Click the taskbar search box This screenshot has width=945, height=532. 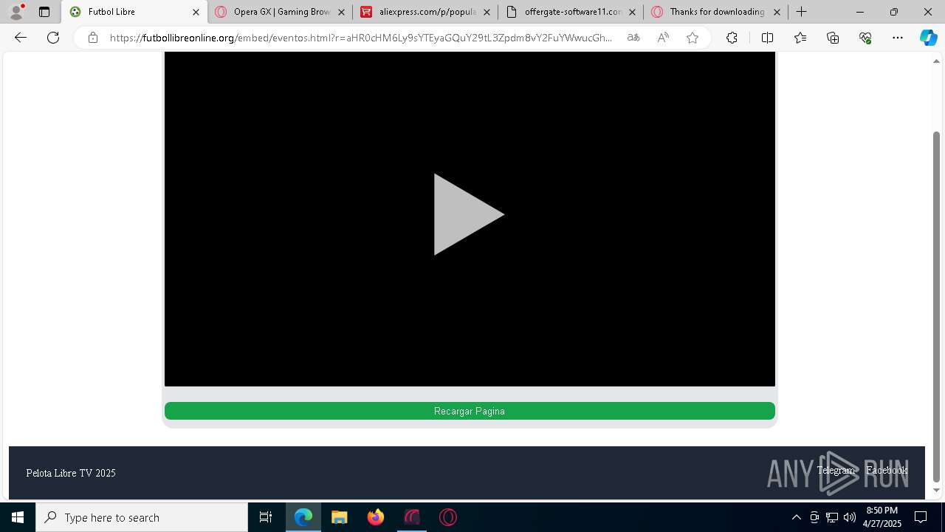click(142, 517)
